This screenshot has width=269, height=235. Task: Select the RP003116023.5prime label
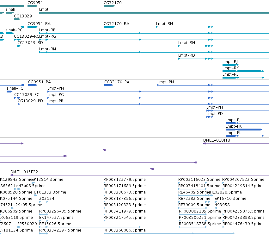coord(199,180)
